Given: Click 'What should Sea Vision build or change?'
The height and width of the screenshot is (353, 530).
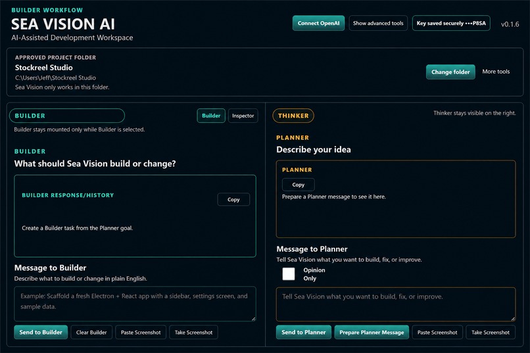Looking at the screenshot, I should (95, 164).
